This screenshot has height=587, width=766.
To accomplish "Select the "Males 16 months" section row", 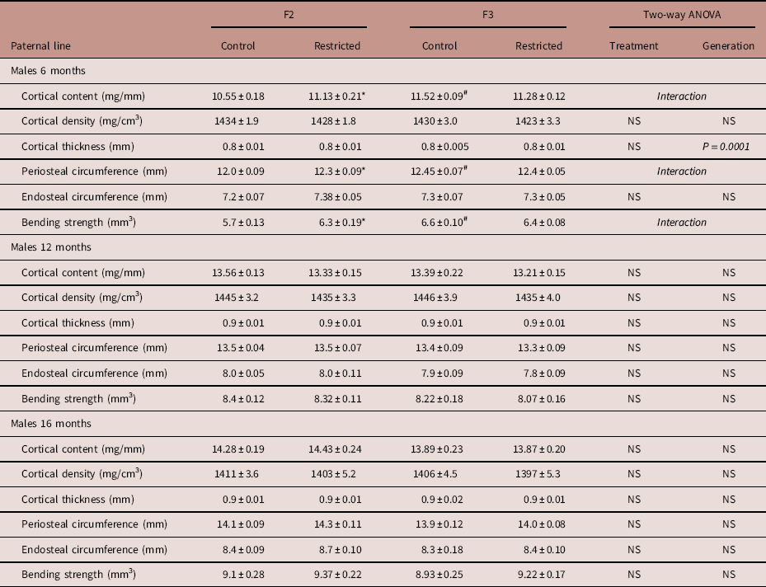I will [x=50, y=424].
